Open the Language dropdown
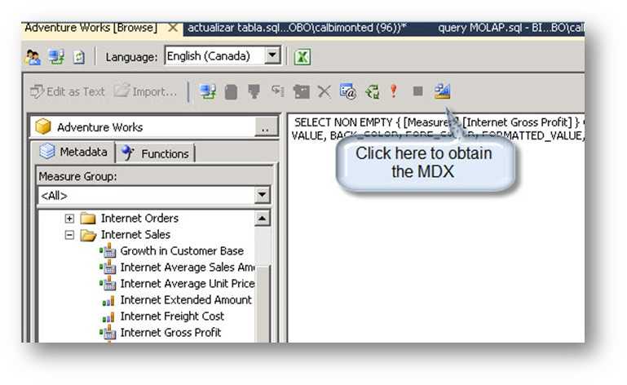Viewport: 627px width, 385px height. 272,55
